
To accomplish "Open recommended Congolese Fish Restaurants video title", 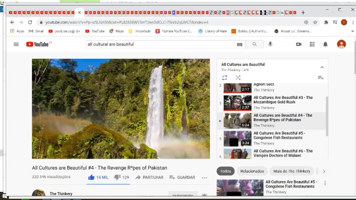I will 291,184.
